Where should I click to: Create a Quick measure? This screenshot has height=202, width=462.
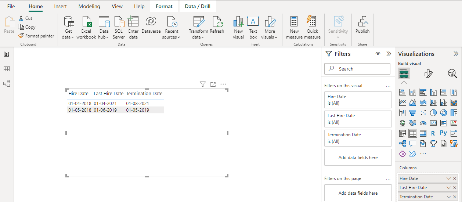[312, 28]
